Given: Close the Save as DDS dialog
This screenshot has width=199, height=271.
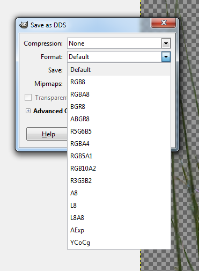Looking at the screenshot, I should coord(164,23).
